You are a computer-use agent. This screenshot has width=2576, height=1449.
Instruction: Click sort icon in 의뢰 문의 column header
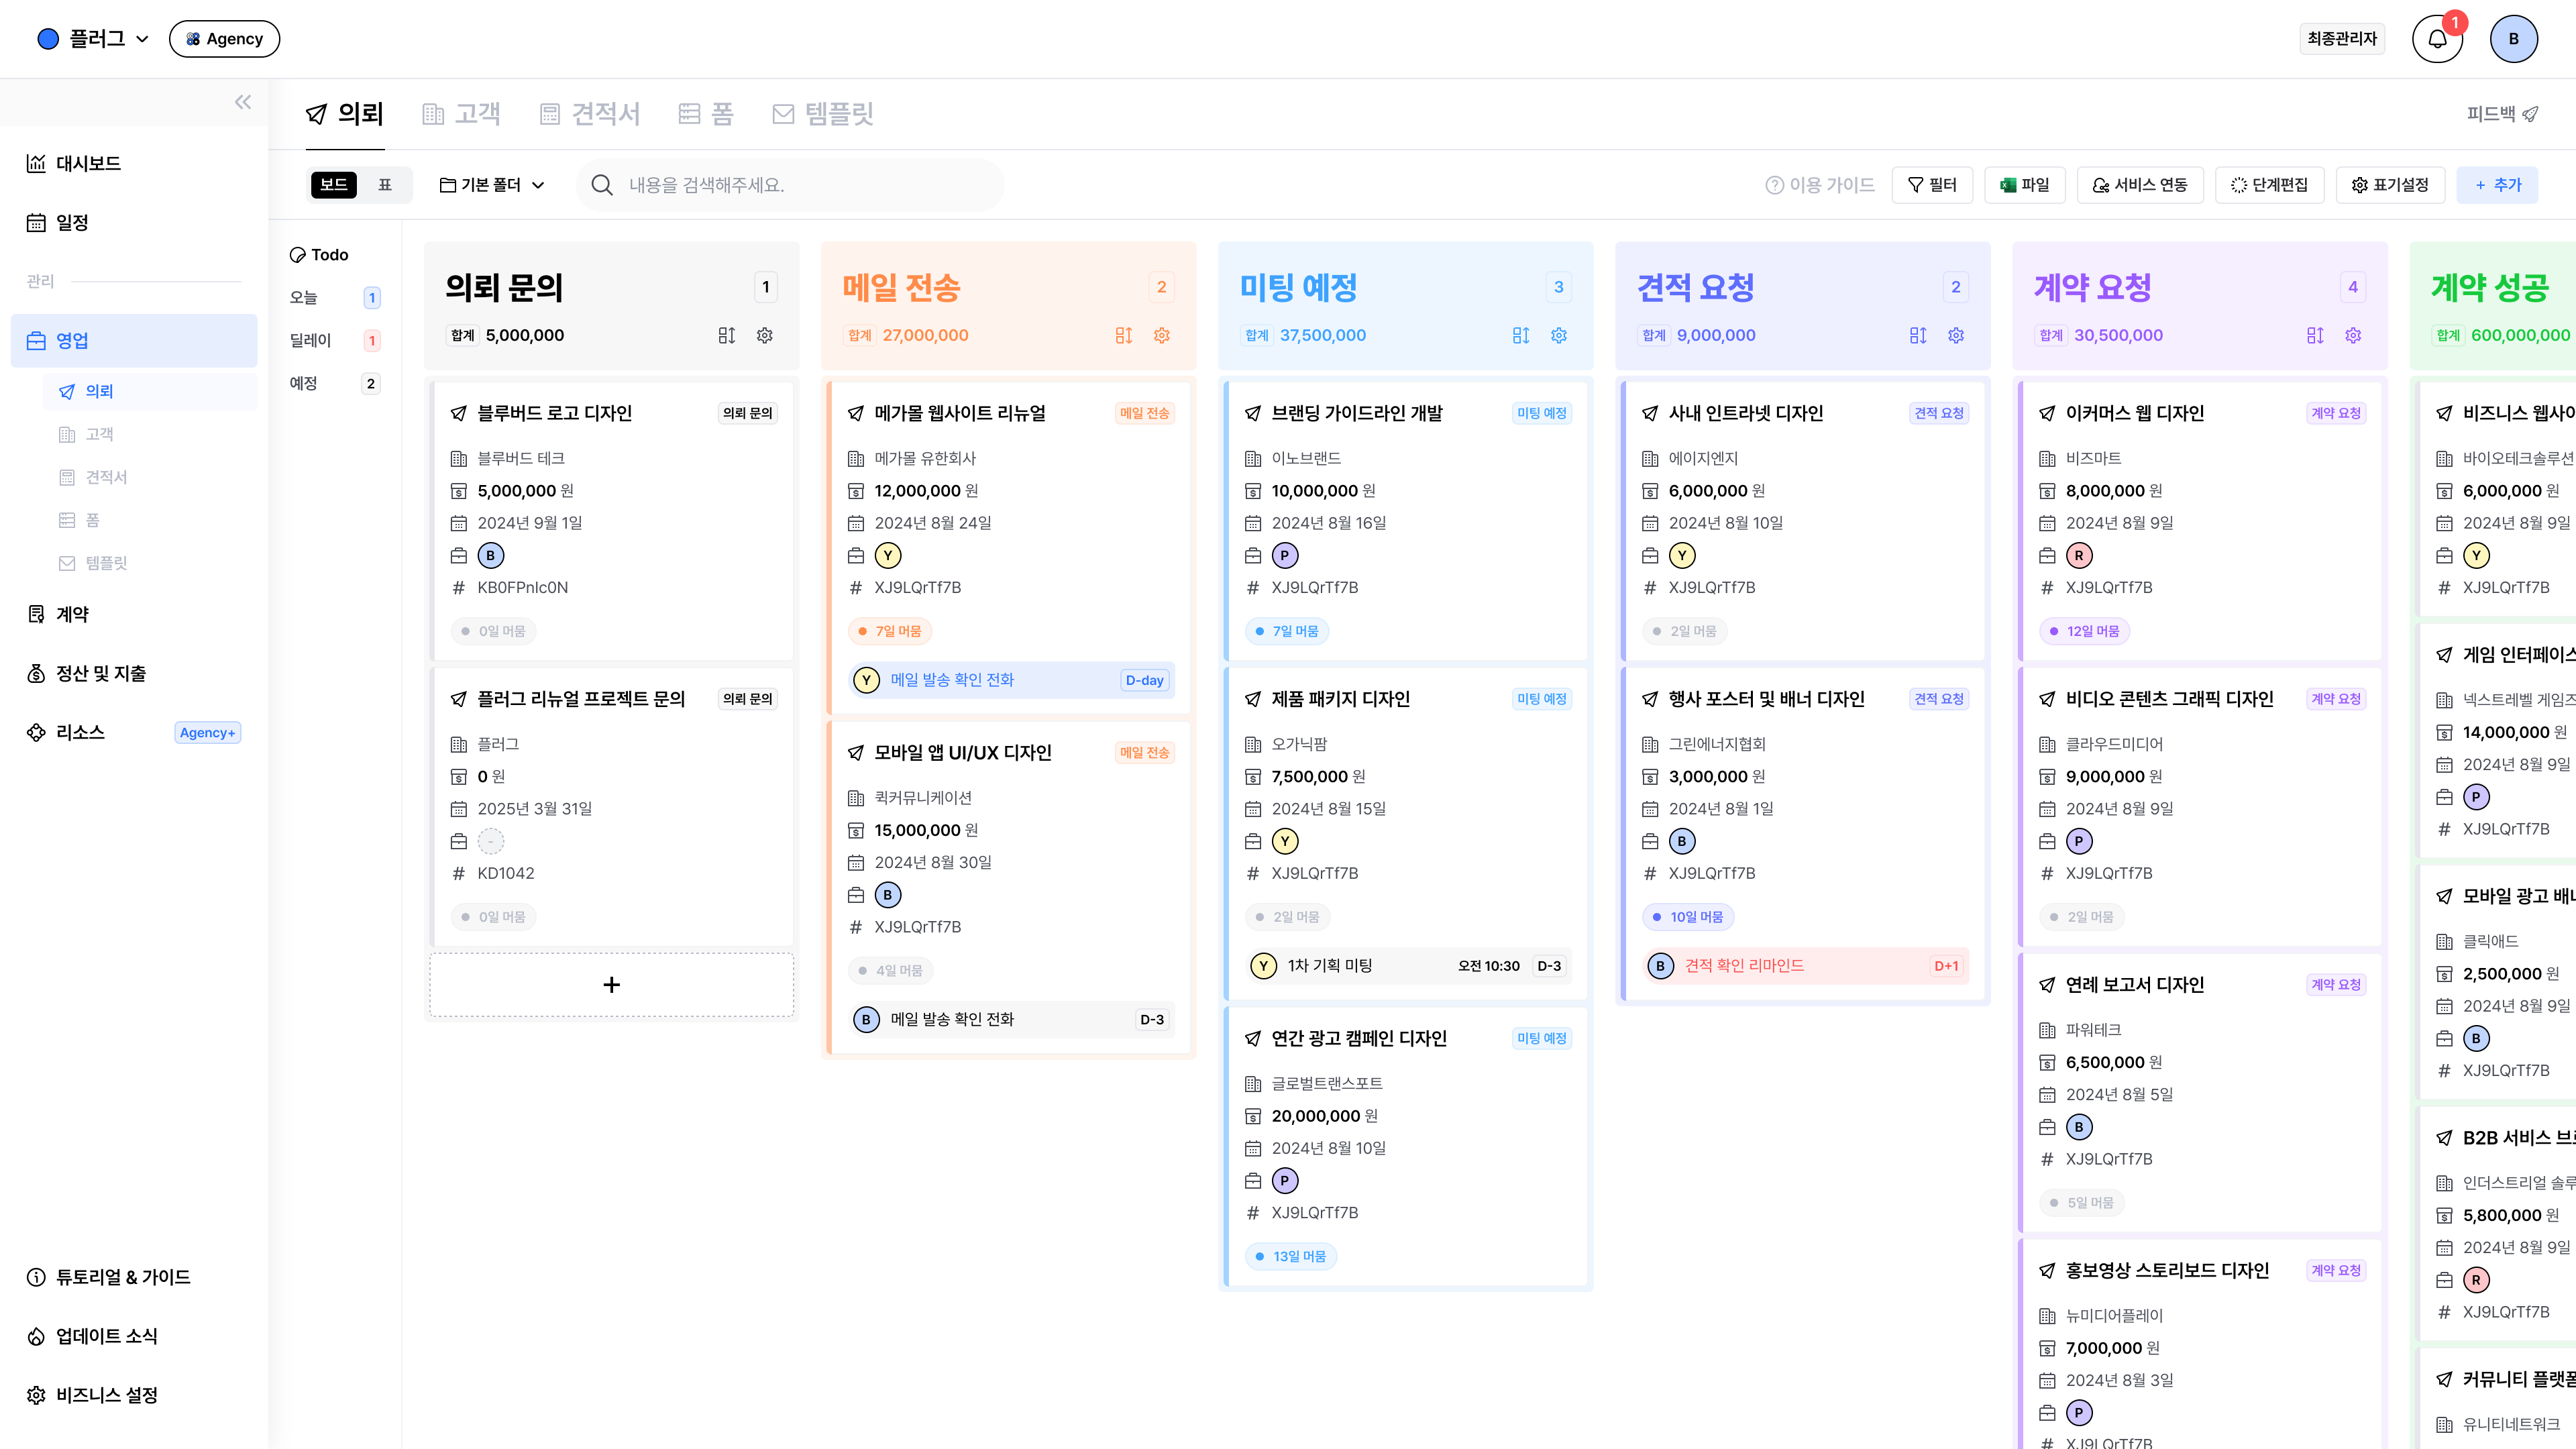click(727, 336)
